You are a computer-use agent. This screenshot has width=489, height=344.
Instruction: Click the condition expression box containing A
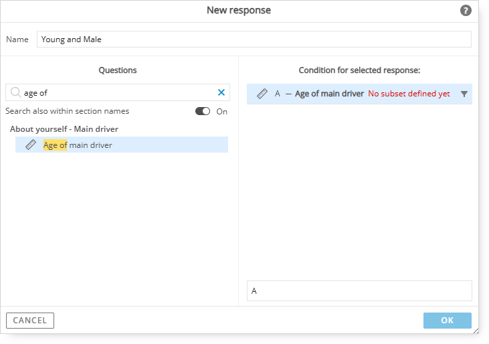tap(359, 290)
